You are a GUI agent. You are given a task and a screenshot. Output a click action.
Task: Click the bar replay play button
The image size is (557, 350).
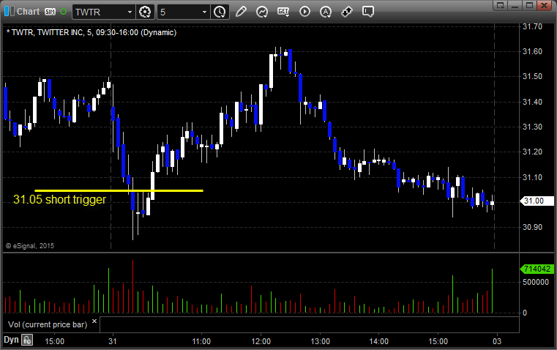(x=304, y=12)
